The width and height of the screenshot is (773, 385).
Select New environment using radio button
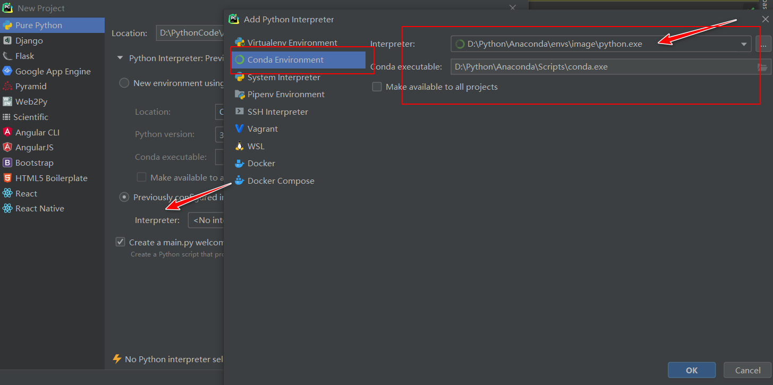coord(124,83)
